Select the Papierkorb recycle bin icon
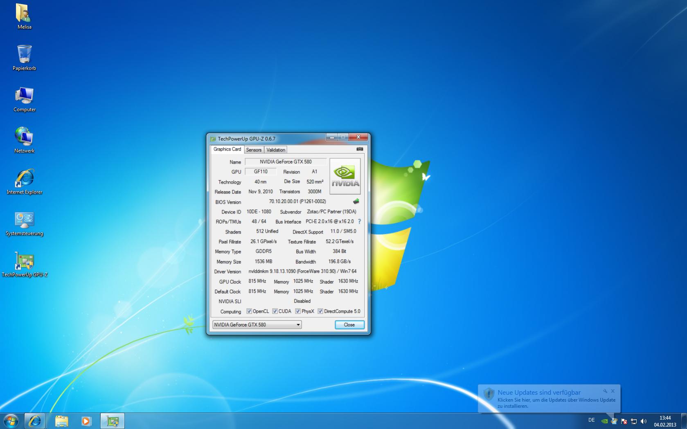 [x=24, y=58]
